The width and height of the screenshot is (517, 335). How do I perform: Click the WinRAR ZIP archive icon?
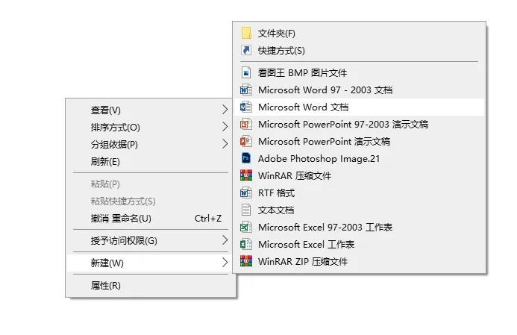point(245,262)
